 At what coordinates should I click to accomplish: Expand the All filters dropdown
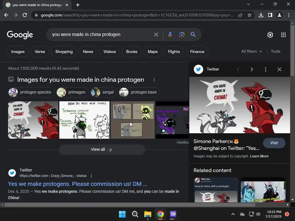tap(251, 51)
